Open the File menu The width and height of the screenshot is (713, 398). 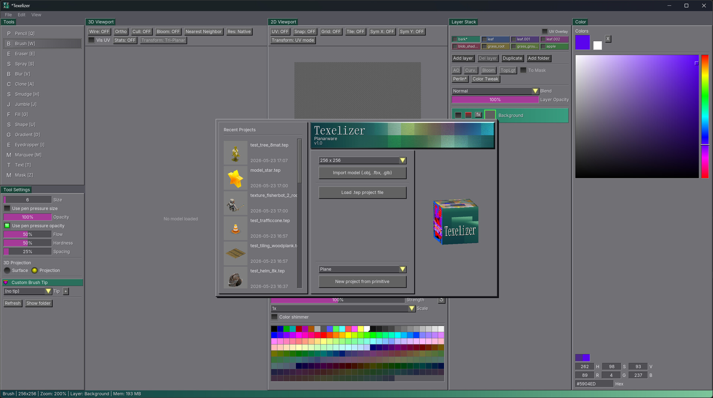pos(8,15)
